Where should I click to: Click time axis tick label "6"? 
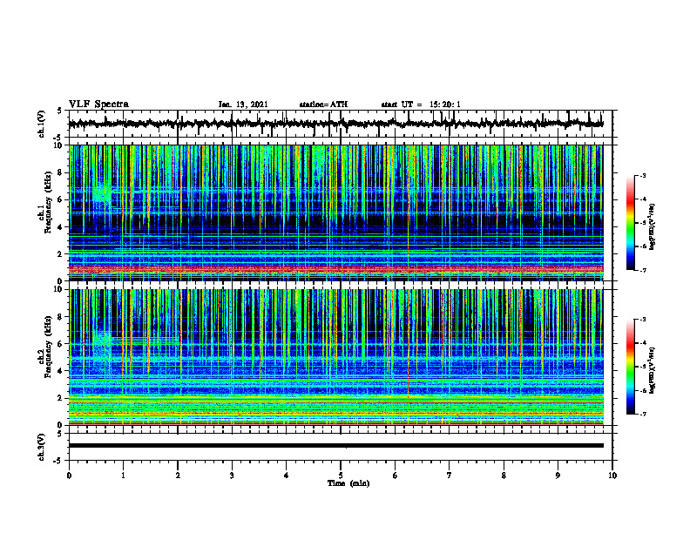point(396,476)
